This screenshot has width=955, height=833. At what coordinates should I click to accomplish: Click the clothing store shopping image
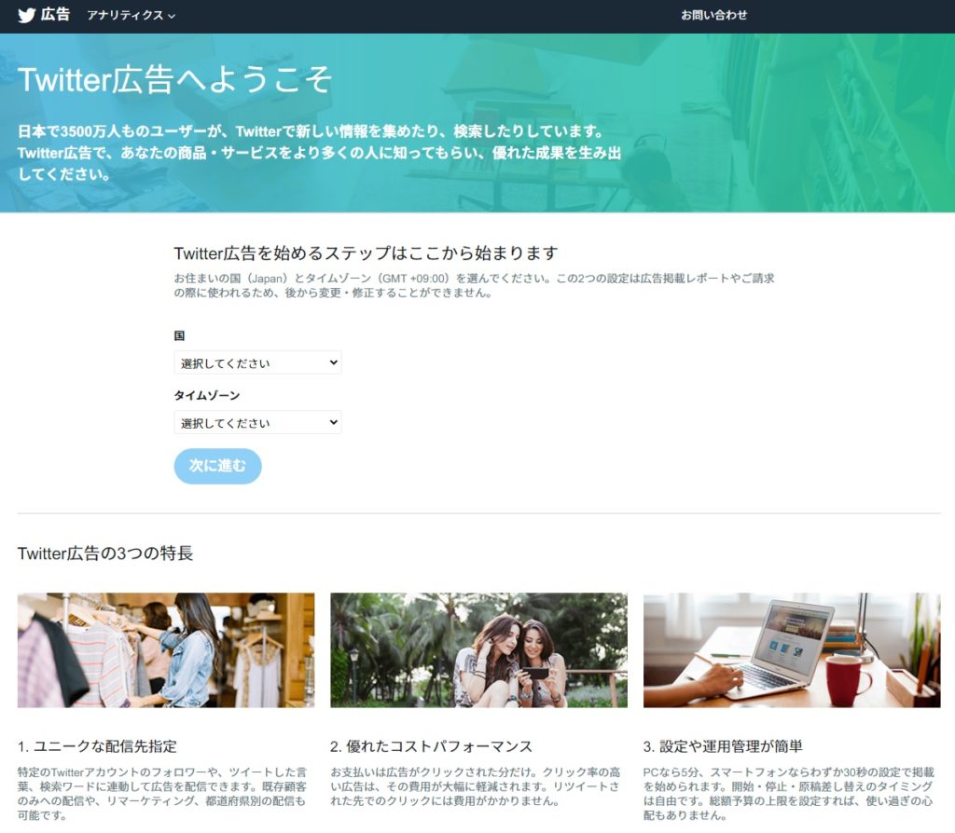[x=166, y=649]
